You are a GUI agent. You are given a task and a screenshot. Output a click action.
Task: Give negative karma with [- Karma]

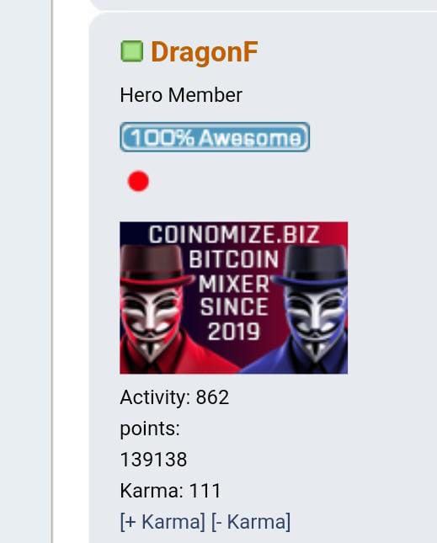[251, 522]
